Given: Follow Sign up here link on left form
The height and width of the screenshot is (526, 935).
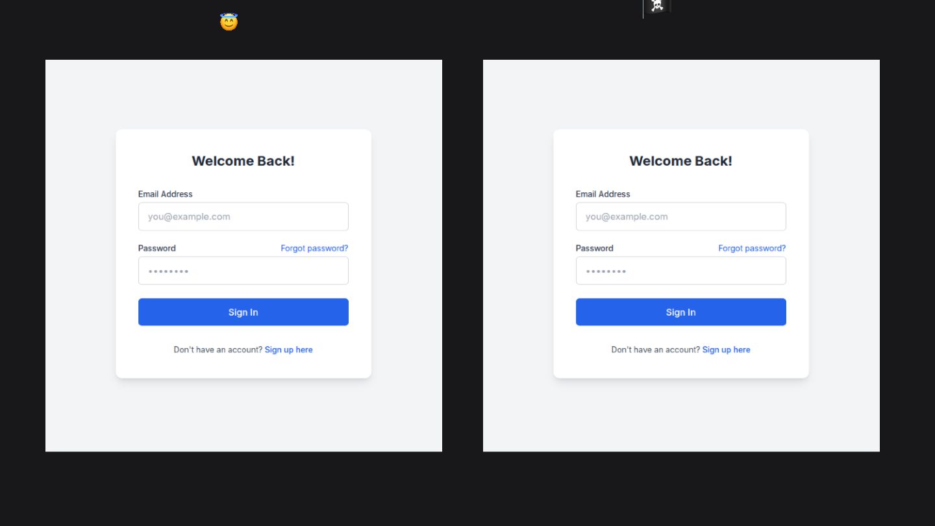Looking at the screenshot, I should tap(288, 349).
